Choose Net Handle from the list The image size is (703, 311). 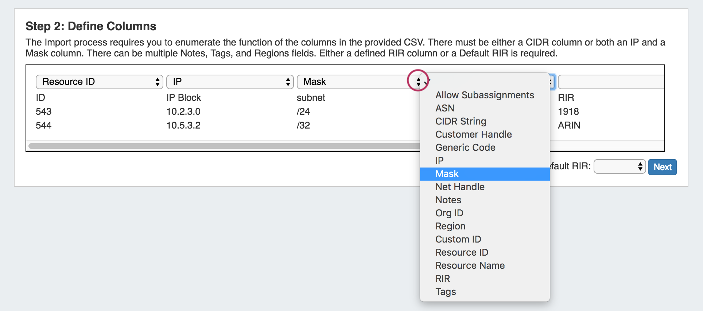pyautogui.click(x=460, y=187)
